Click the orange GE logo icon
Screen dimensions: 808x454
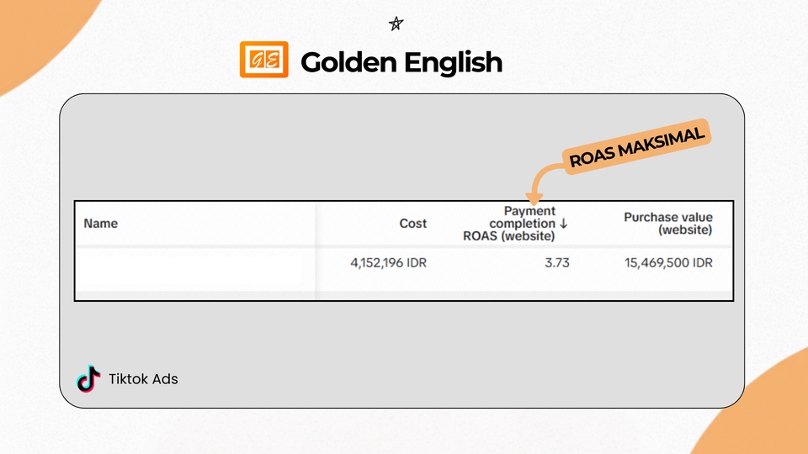pyautogui.click(x=263, y=61)
